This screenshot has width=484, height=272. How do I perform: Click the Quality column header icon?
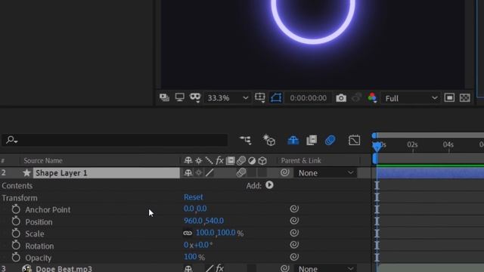click(209, 161)
